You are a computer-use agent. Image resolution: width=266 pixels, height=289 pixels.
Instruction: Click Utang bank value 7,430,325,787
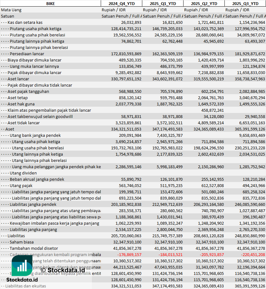click(170, 135)
